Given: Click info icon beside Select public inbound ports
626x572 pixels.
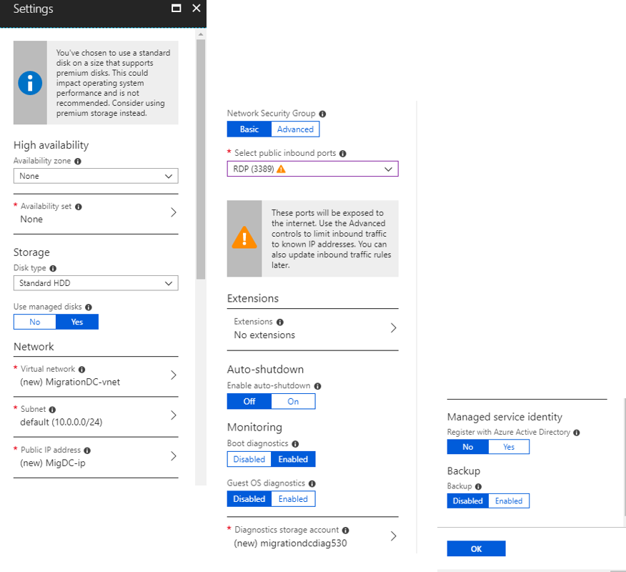Looking at the screenshot, I should coord(343,154).
